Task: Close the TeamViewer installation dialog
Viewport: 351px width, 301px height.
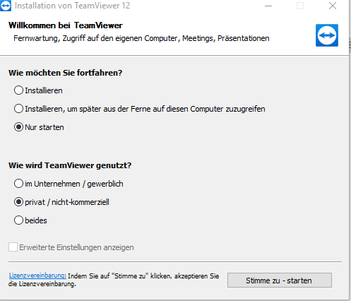Action: 333,6
